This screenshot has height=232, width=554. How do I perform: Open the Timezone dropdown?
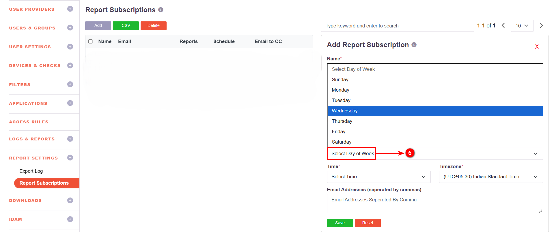point(490,177)
